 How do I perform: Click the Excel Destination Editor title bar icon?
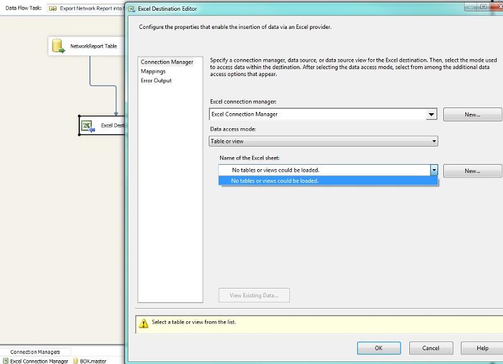point(132,9)
